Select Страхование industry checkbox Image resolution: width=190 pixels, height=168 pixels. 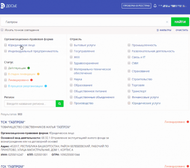(x=129, y=71)
